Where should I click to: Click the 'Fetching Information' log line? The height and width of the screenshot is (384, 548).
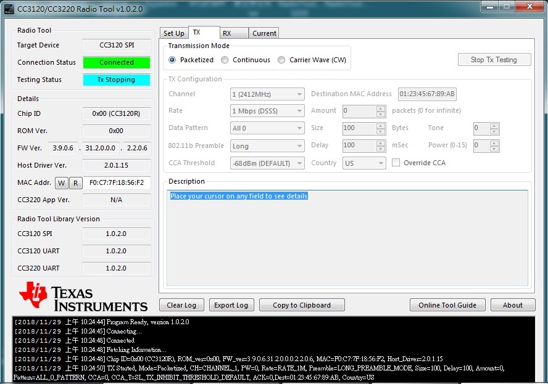[x=90, y=349]
